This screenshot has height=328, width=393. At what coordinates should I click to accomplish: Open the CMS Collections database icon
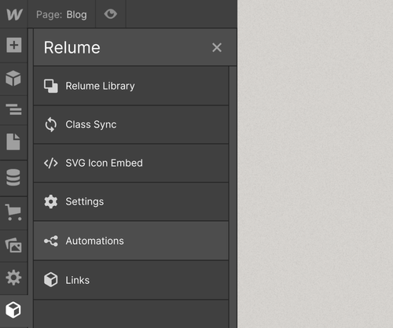pyautogui.click(x=13, y=178)
